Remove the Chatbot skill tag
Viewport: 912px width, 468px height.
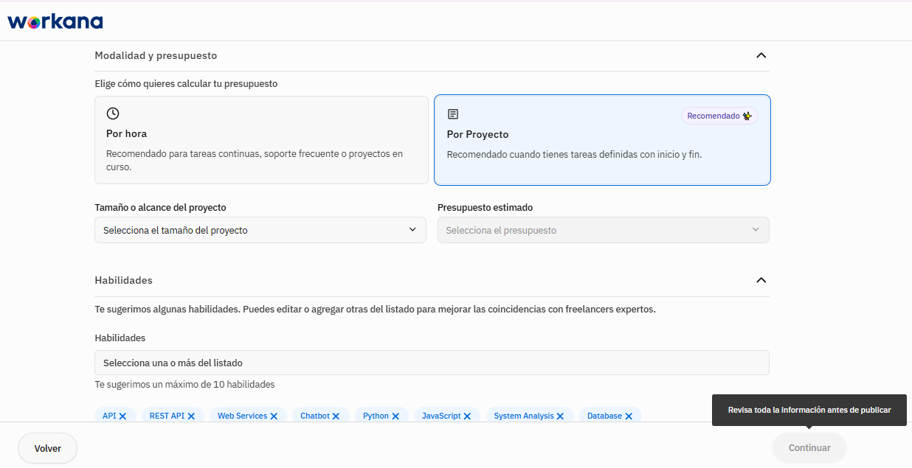coord(336,416)
